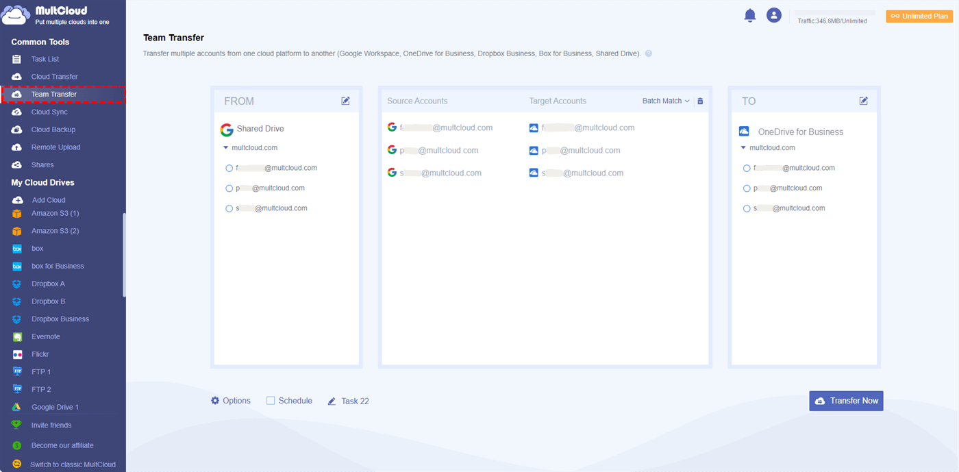The width and height of the screenshot is (959, 472).
Task: Click the MultCloud logo
Action: tap(55, 14)
